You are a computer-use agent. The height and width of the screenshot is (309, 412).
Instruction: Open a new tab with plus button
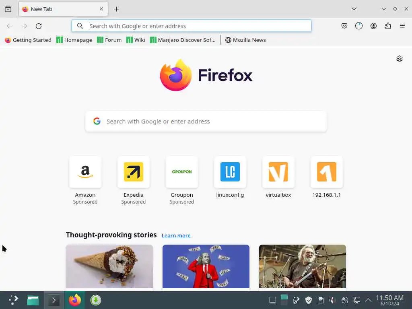coord(116,9)
